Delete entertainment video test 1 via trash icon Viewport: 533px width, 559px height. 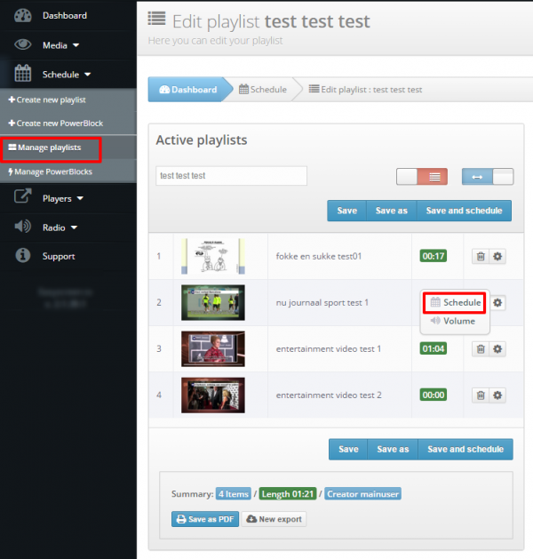(480, 349)
